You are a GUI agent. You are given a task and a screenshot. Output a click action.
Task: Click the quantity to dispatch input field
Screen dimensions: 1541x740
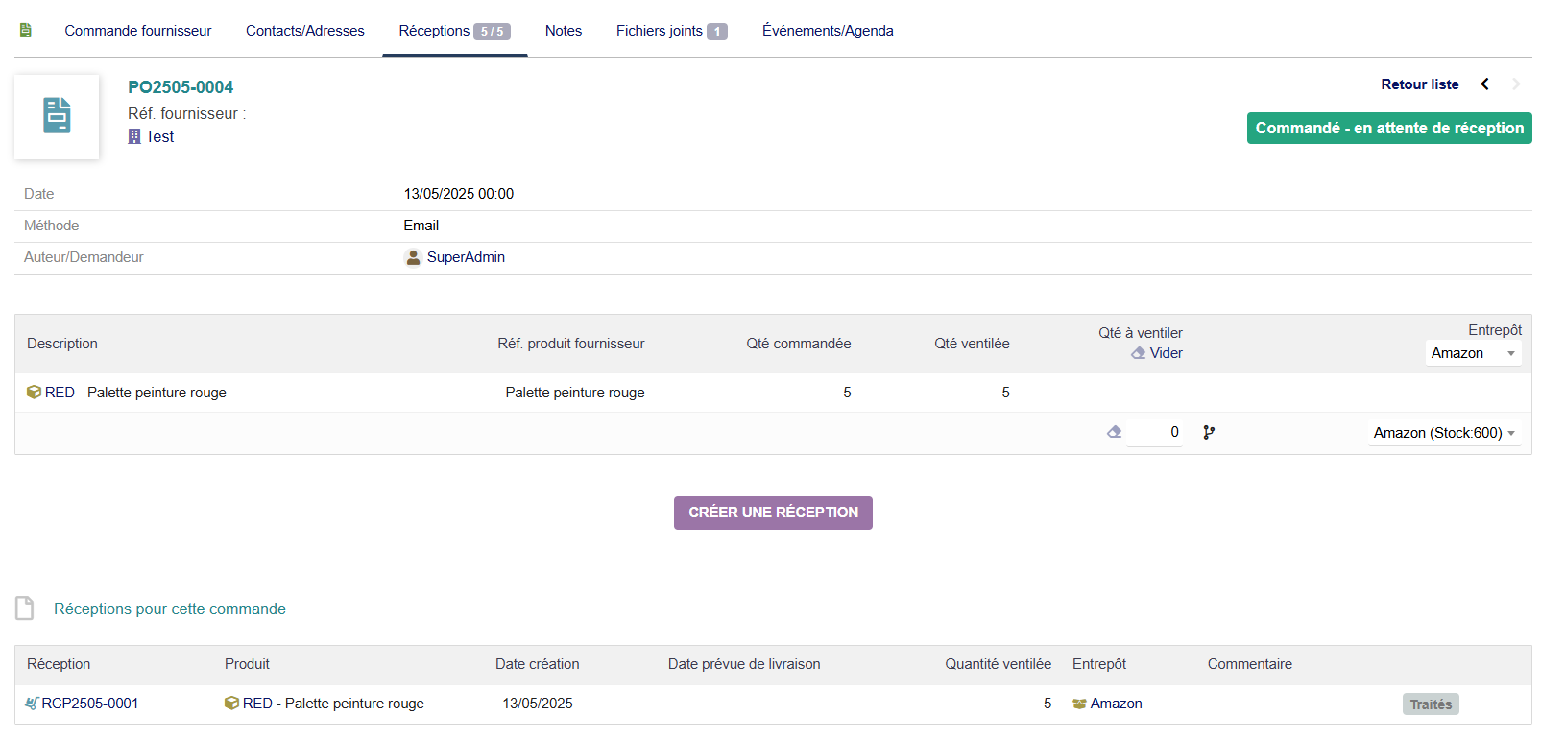click(1156, 433)
